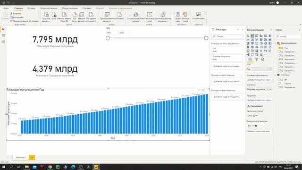Click Копировать (Copy) button
This screenshot has height=170, width=302.
point(17,17)
